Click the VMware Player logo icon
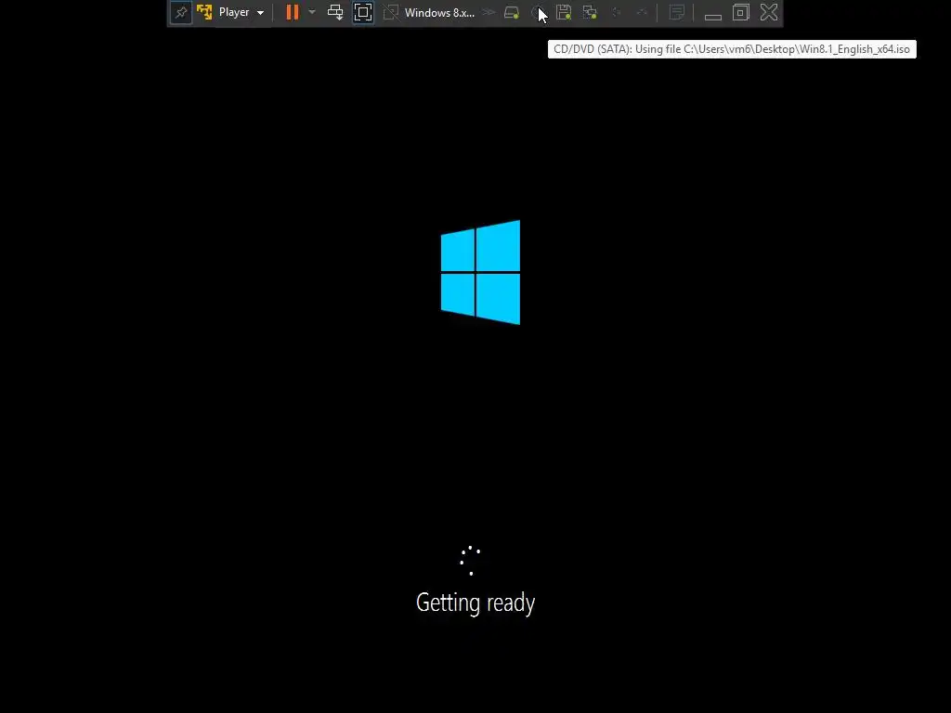The height and width of the screenshot is (713, 951). [x=204, y=12]
